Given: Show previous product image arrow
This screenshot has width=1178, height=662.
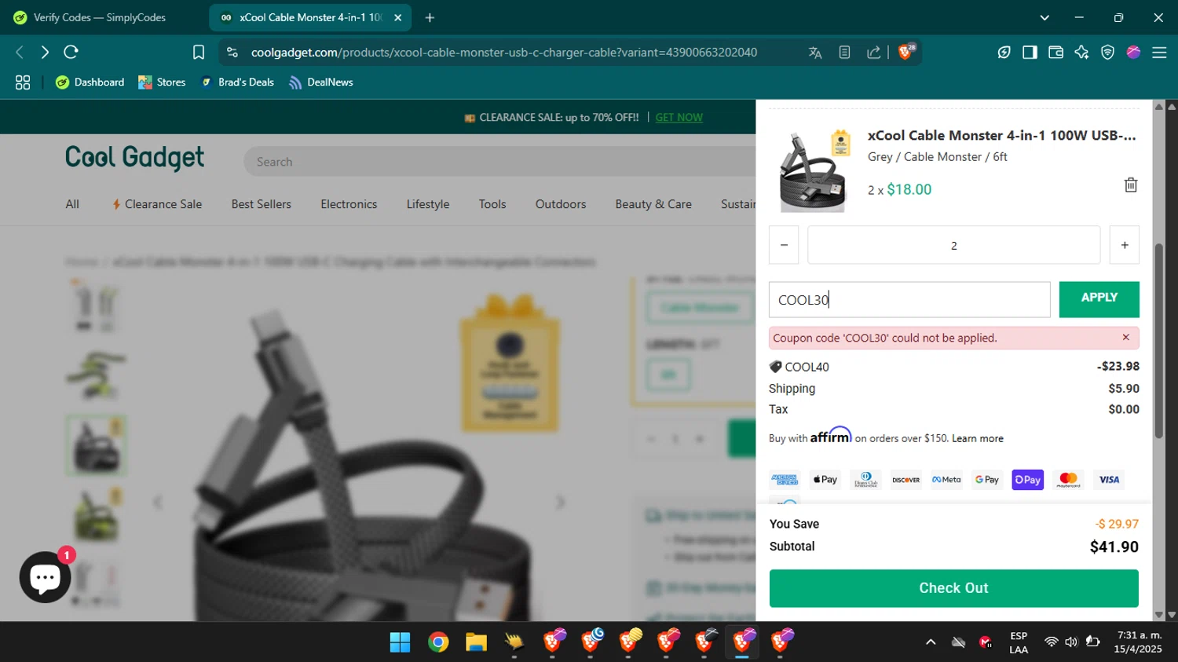Looking at the screenshot, I should [158, 502].
